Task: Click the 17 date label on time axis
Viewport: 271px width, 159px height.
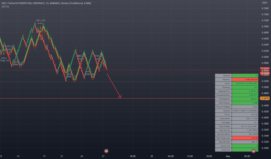Action: pyautogui.click(x=44, y=156)
